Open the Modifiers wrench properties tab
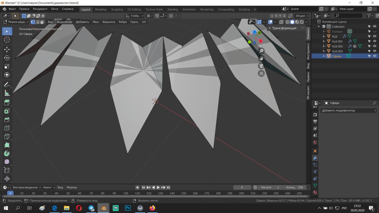The width and height of the screenshot is (379, 213). (315, 158)
